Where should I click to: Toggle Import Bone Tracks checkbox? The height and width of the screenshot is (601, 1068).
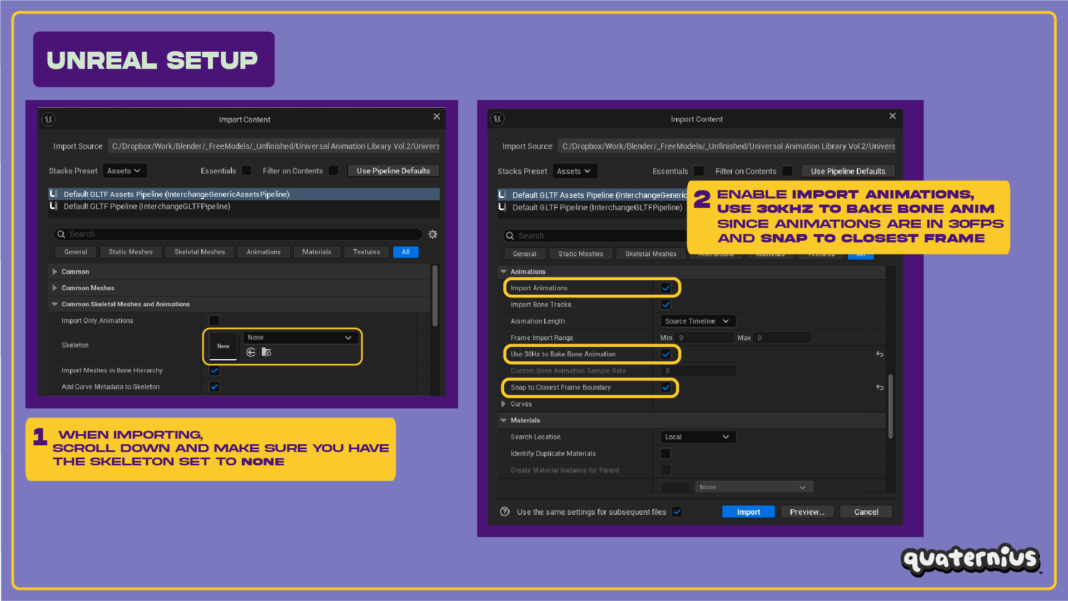point(665,305)
